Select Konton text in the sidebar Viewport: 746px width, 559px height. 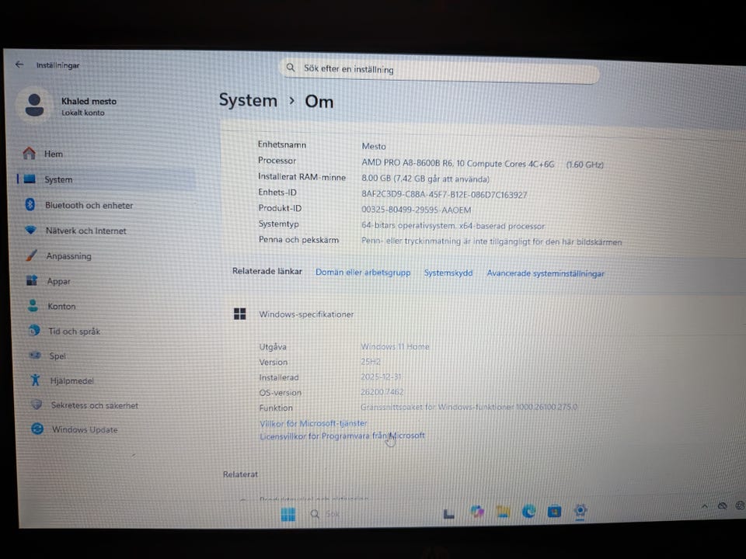point(61,306)
